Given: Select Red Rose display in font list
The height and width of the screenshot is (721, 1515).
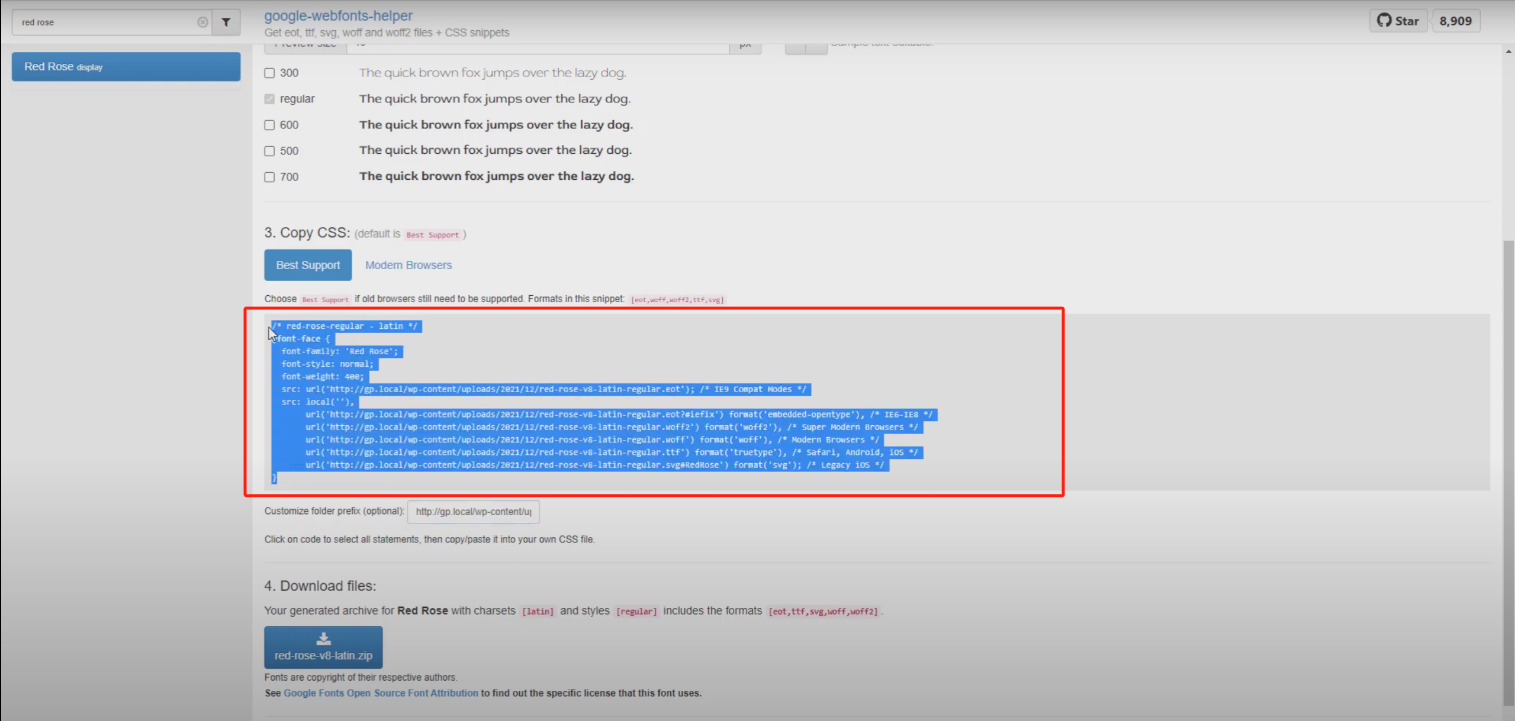Looking at the screenshot, I should [x=126, y=67].
